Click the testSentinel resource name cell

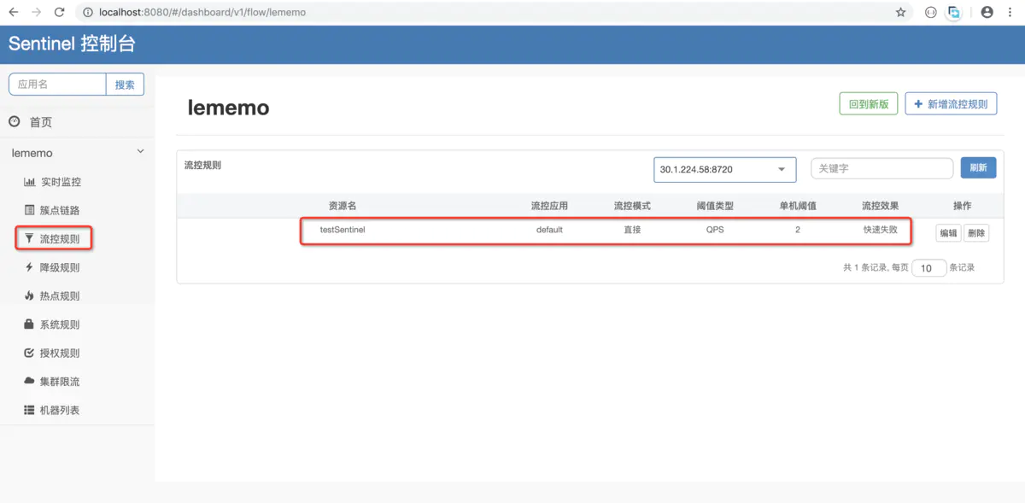[x=343, y=230]
